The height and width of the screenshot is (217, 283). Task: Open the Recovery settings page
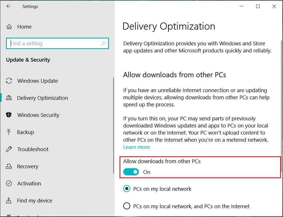pyautogui.click(x=27, y=166)
